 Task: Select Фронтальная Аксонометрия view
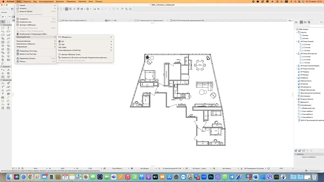pos(311,93)
